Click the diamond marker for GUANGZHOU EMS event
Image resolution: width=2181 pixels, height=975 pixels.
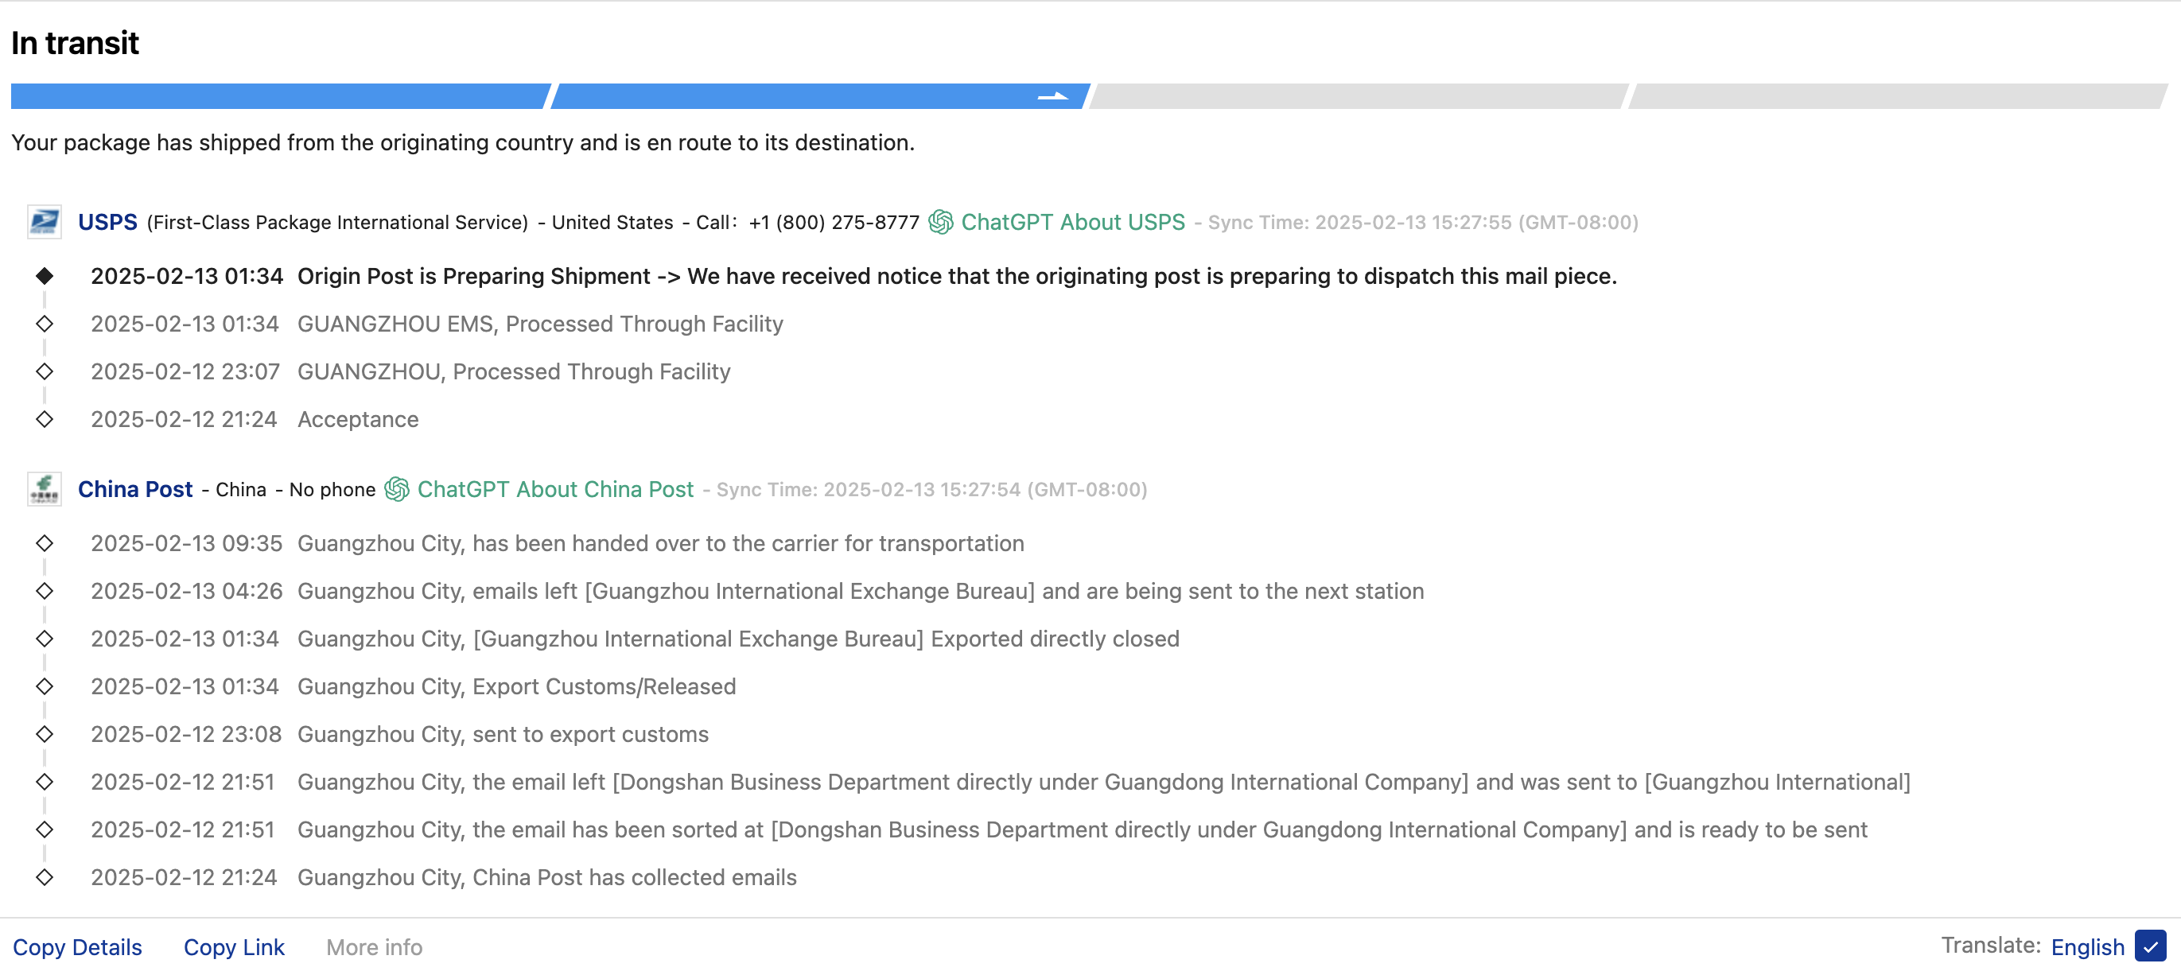[45, 324]
